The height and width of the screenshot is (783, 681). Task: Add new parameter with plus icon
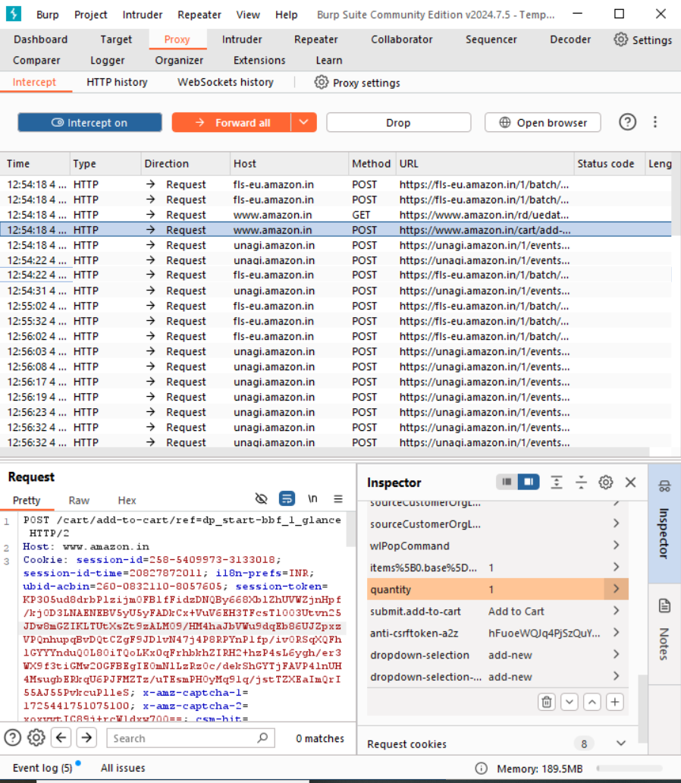[615, 702]
